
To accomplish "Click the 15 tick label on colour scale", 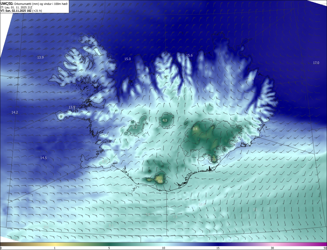I will [218, 248].
